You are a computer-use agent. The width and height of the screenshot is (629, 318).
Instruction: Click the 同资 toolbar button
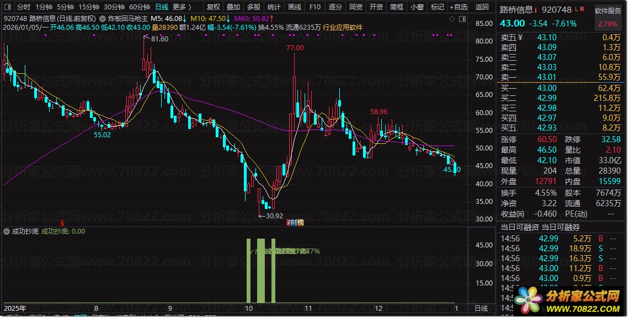pyautogui.click(x=356, y=7)
